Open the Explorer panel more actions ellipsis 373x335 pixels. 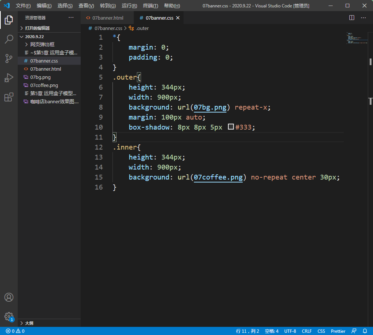[x=71, y=18]
